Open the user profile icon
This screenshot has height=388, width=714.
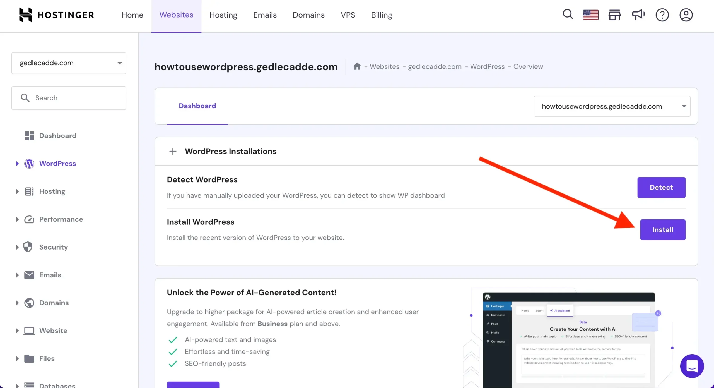(686, 15)
